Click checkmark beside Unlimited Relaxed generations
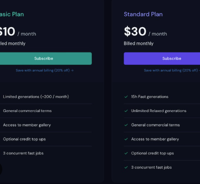This screenshot has width=200, height=184. tap(126, 111)
